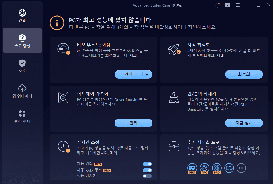Image resolution: width=273 pixels, height=184 pixels.
Task: Open the PRO apps grid tool icon
Action: (217, 168)
